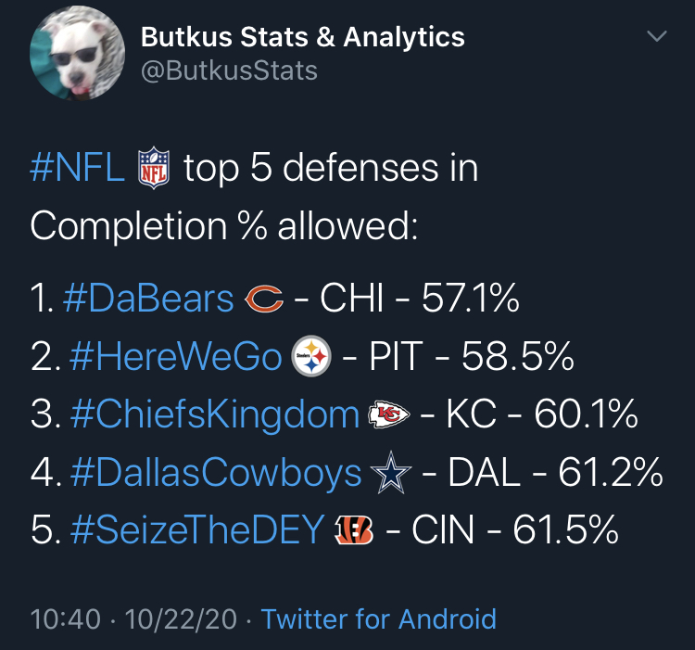Open the #SeizeTheDEY hashtag
This screenshot has width=695, height=650.
click(x=197, y=529)
